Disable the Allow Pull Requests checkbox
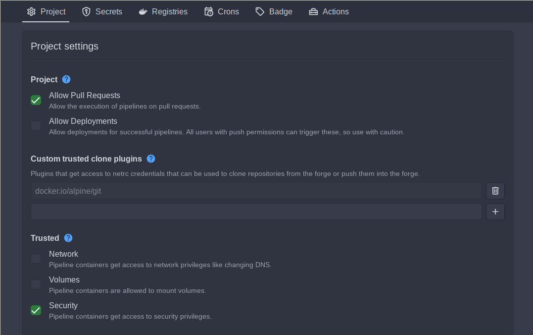Image resolution: width=533 pixels, height=335 pixels. click(36, 100)
